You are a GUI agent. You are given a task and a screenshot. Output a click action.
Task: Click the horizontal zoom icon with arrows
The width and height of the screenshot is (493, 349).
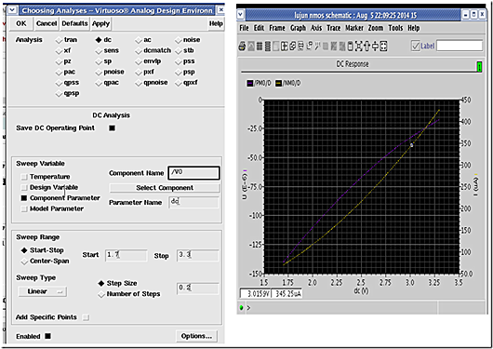coord(366,47)
